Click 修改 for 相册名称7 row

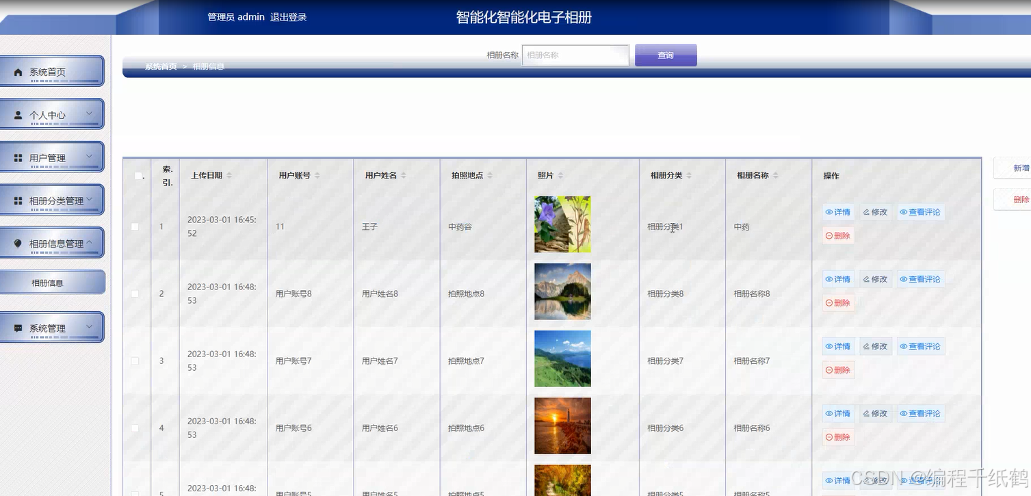[x=876, y=346]
